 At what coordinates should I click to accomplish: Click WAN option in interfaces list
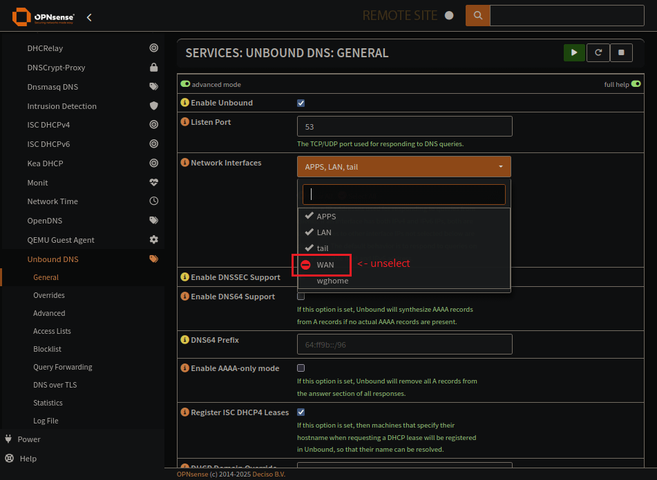pyautogui.click(x=404, y=265)
